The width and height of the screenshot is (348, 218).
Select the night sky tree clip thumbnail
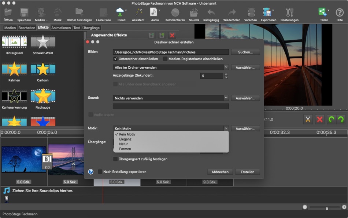(x=24, y=159)
